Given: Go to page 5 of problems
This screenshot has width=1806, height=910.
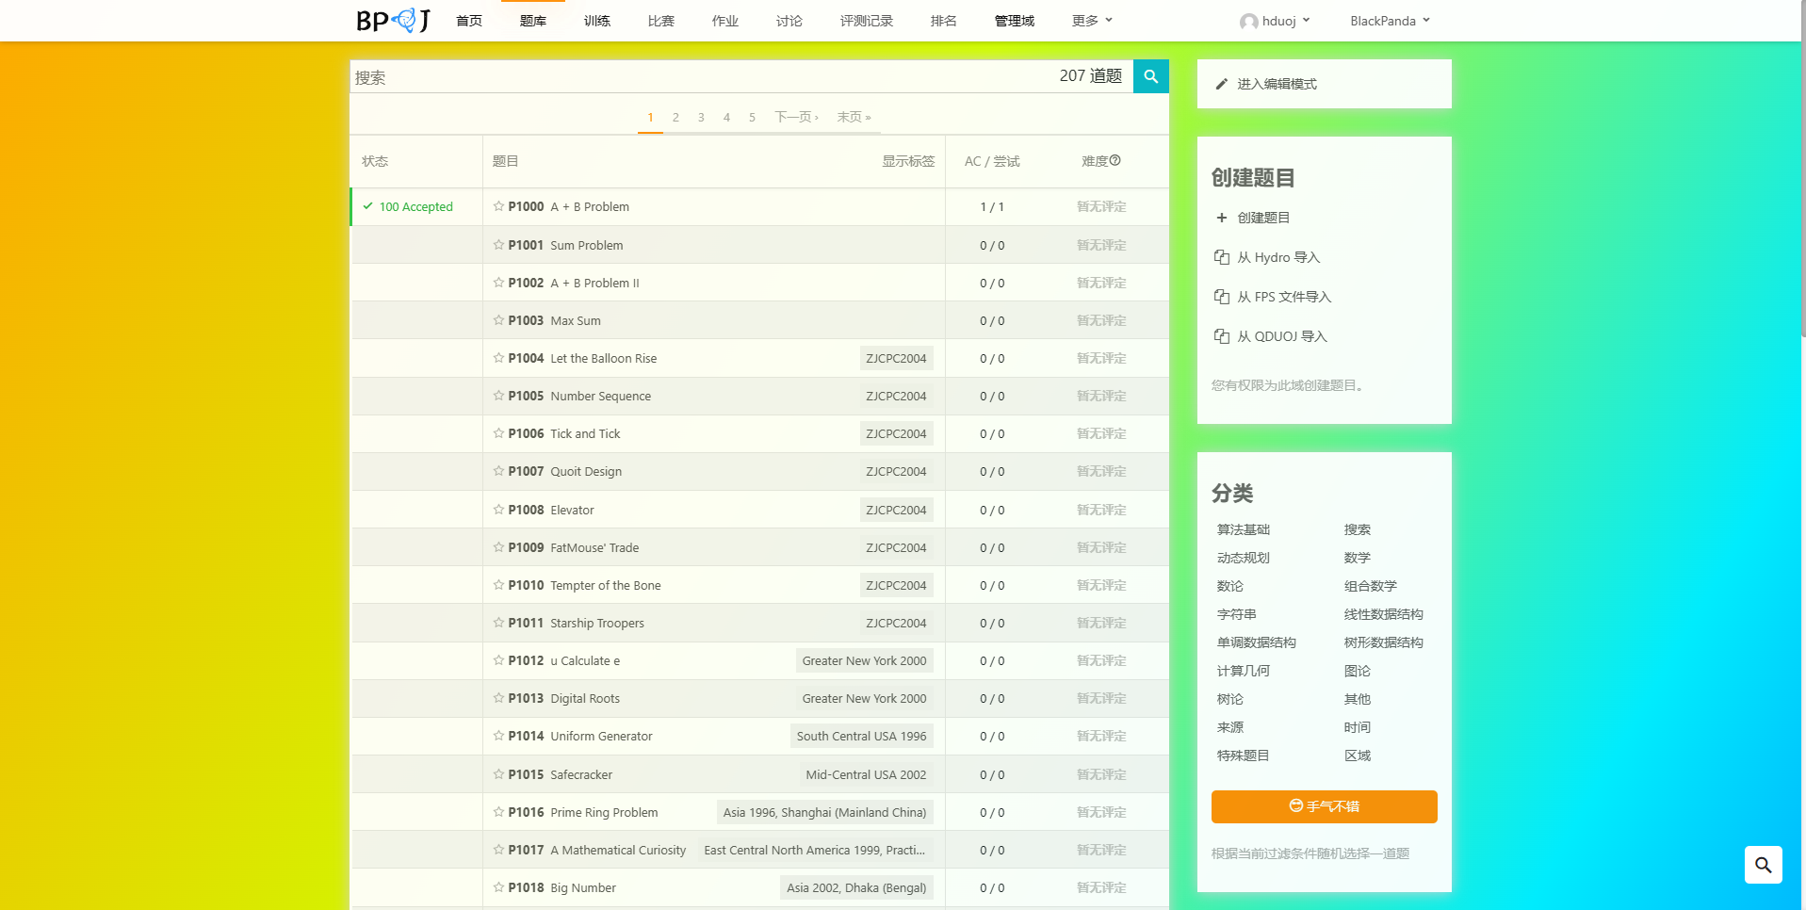Looking at the screenshot, I should coord(752,117).
